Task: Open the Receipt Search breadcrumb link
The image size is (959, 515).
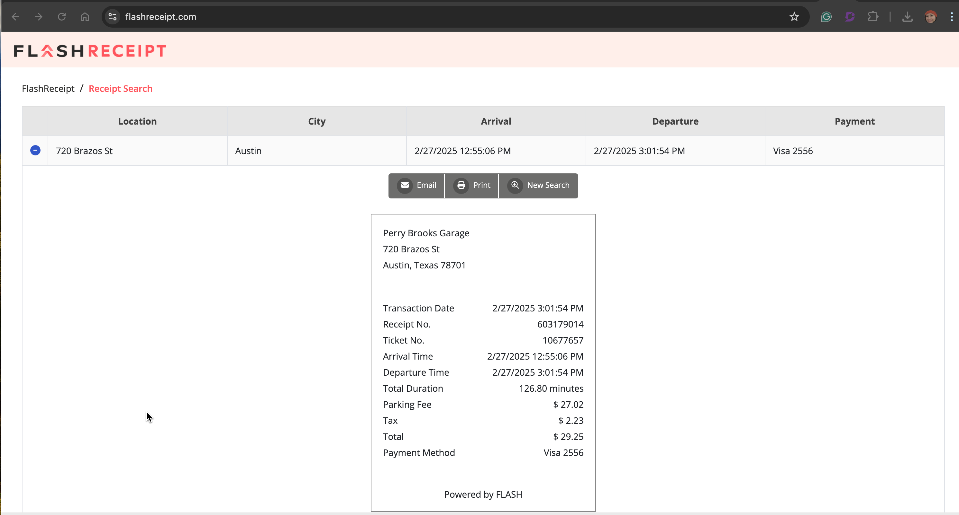Action: pyautogui.click(x=120, y=88)
